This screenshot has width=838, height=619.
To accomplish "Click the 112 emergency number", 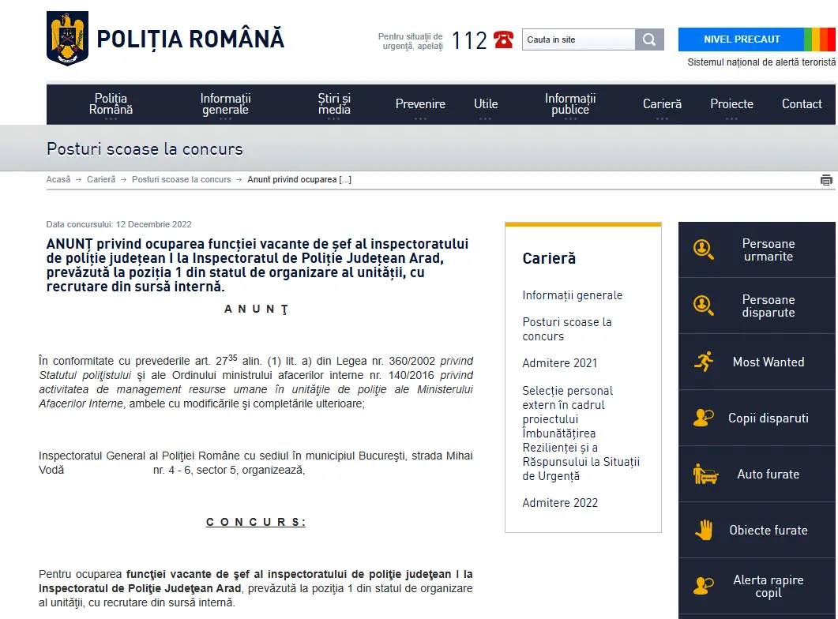I will pyautogui.click(x=469, y=40).
